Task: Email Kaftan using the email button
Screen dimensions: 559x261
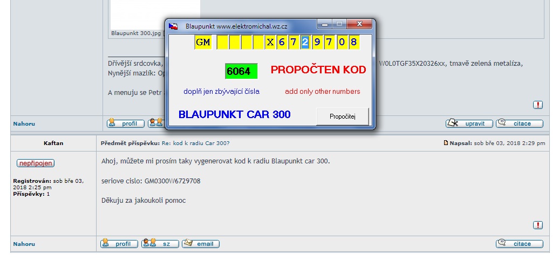Action: click(x=200, y=244)
